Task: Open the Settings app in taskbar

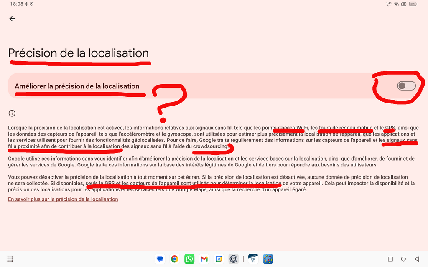Action: [x=234, y=259]
